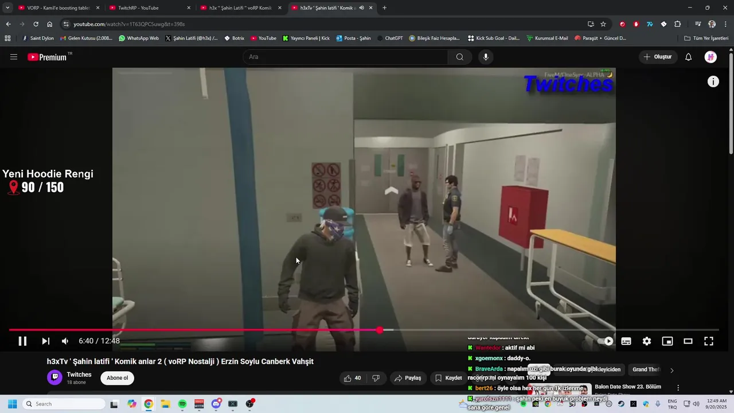734x413 pixels.
Task: Click the page vertical scrollbar
Action: [x=731, y=103]
